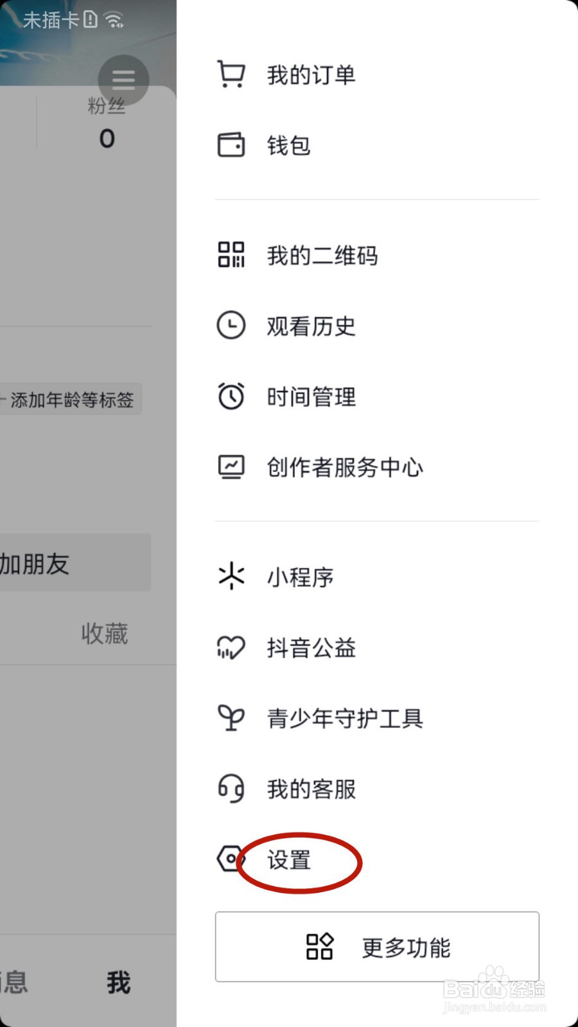Open 观看历史 via the clock icon
The image size is (578, 1027).
coord(231,325)
